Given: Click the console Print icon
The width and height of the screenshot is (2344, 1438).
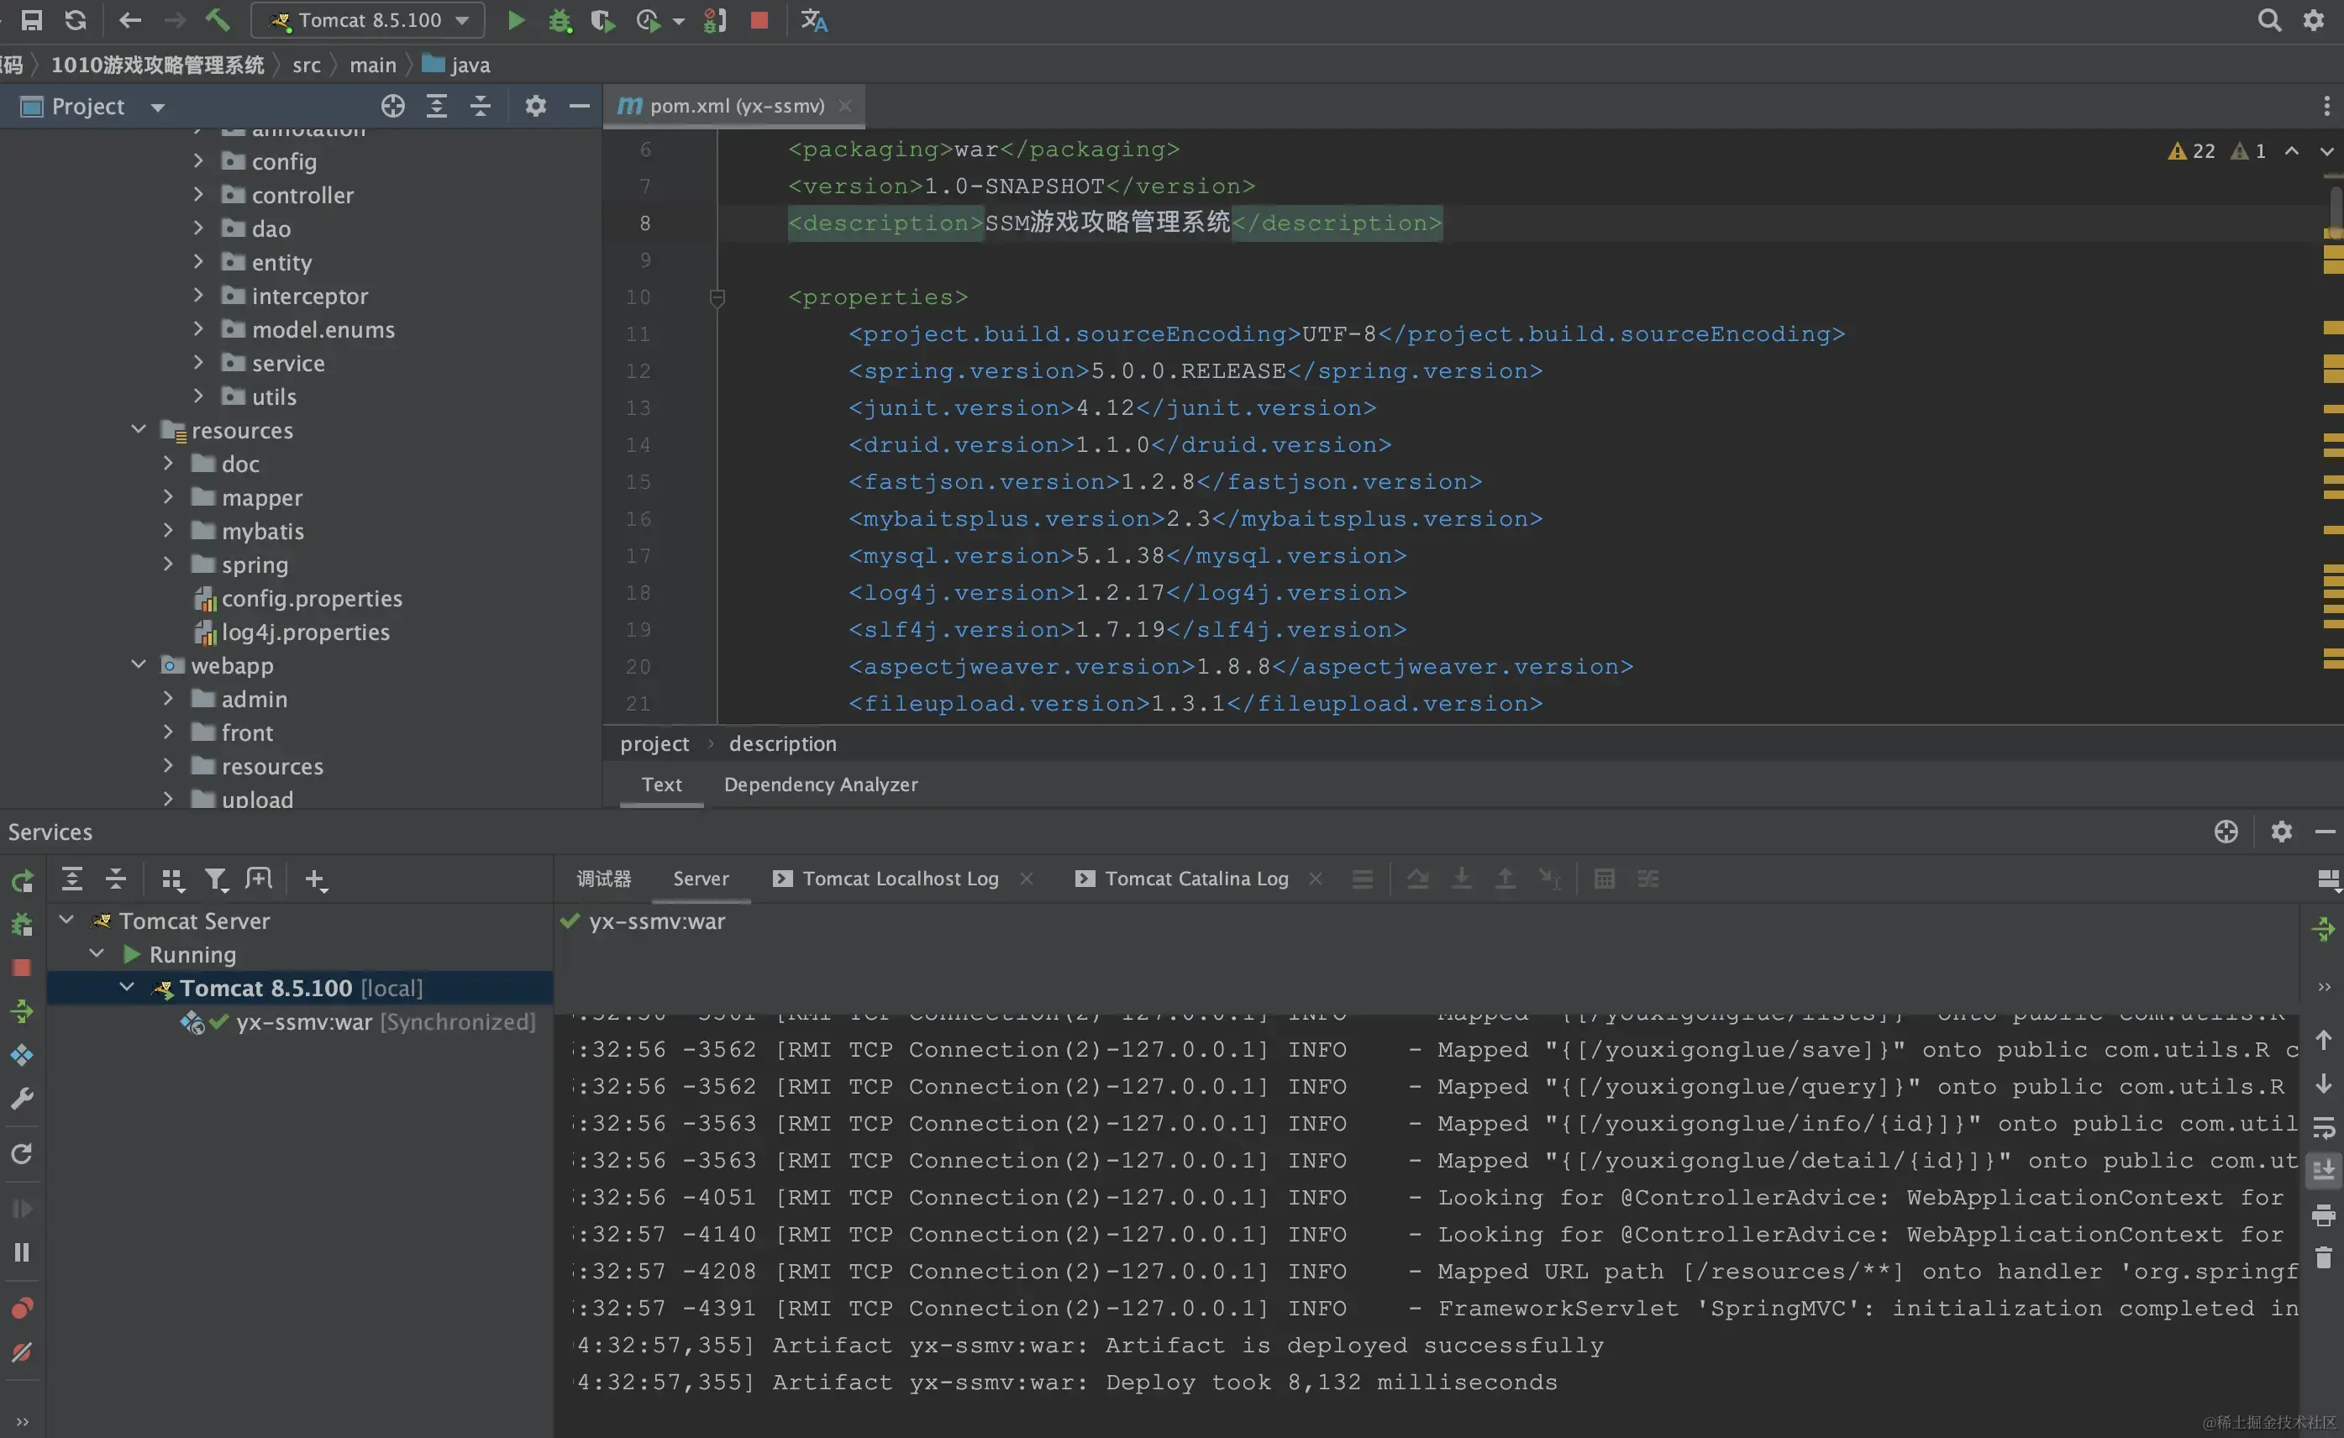Looking at the screenshot, I should 2323,1215.
